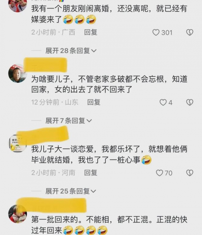The image size is (202, 235).
Task: Open the top commenter's avatar
Action: pyautogui.click(x=18, y=6)
